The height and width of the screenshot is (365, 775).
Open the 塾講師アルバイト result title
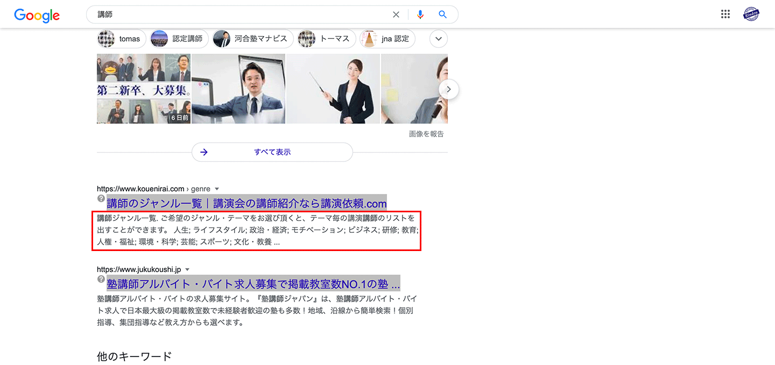click(x=253, y=283)
